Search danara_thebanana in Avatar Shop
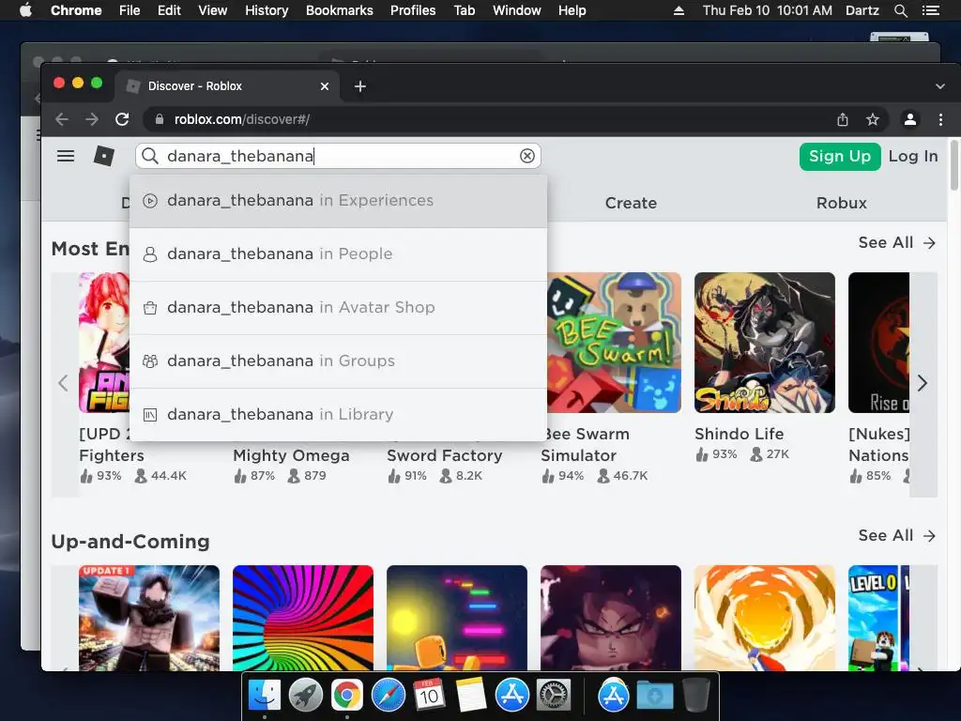The image size is (961, 721). [x=338, y=307]
